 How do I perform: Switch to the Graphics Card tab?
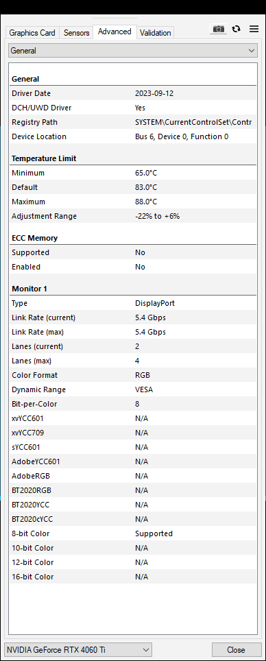pyautogui.click(x=32, y=32)
